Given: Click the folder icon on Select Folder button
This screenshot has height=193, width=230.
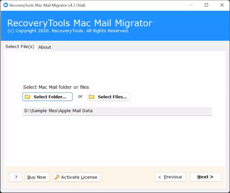Looking at the screenshot, I should (28, 97).
